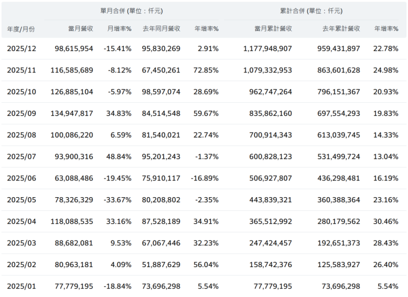Click the 累計合併 (單位：仟元) group header
408x297 pixels.
pos(312,11)
